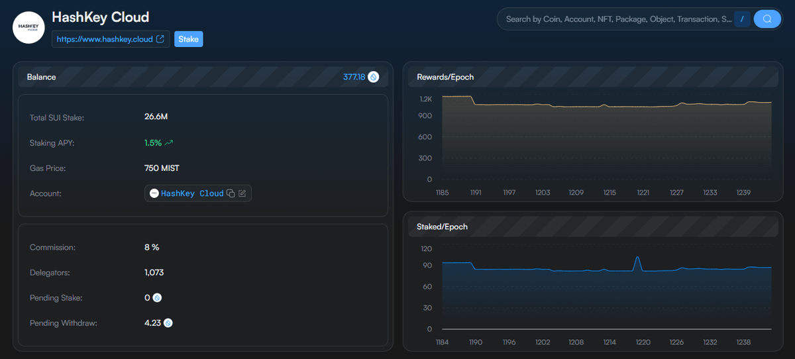Viewport: 795px width, 359px height.
Task: Click the round avatar icon in the account chip
Action: click(x=154, y=193)
